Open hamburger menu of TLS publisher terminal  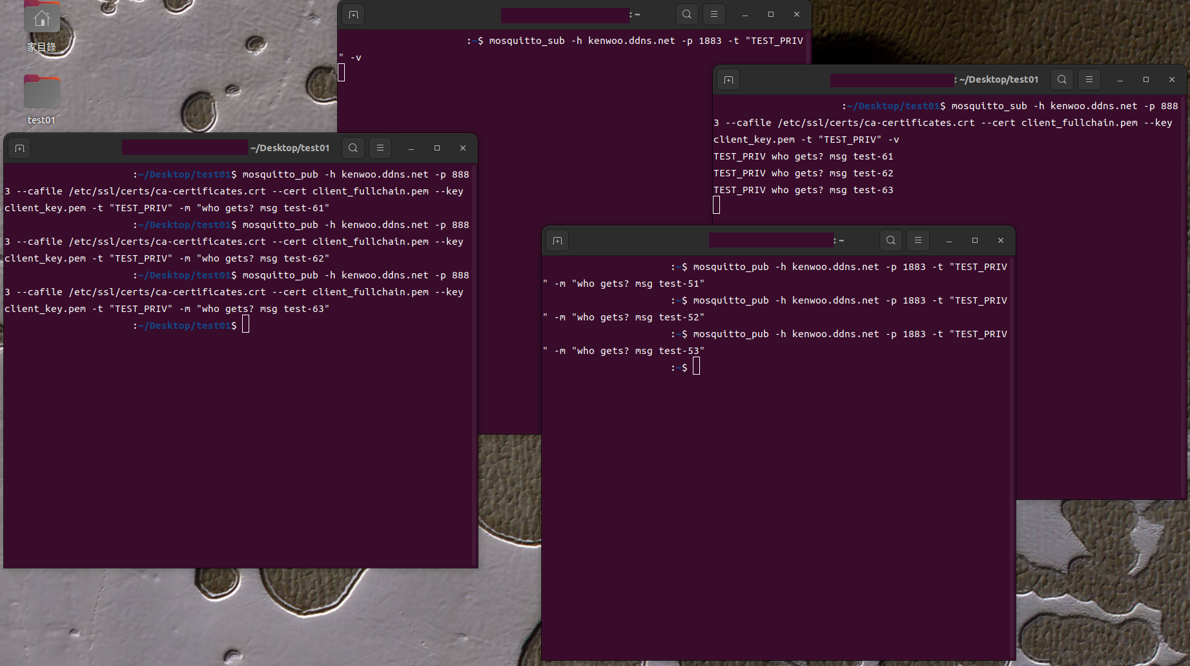(380, 148)
